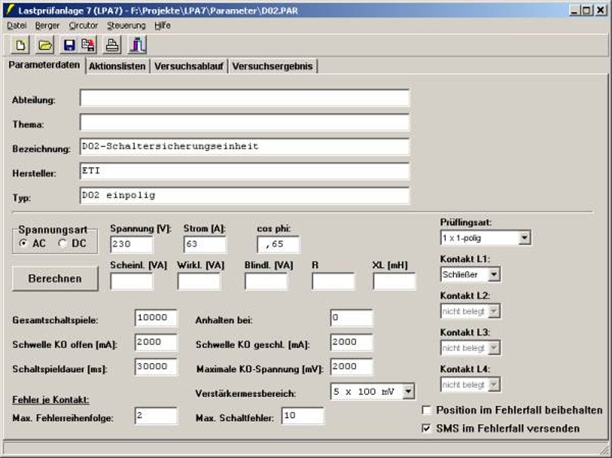This screenshot has height=458, width=612.
Task: Switch to the Versuchsergebnis tab
Action: click(x=273, y=66)
